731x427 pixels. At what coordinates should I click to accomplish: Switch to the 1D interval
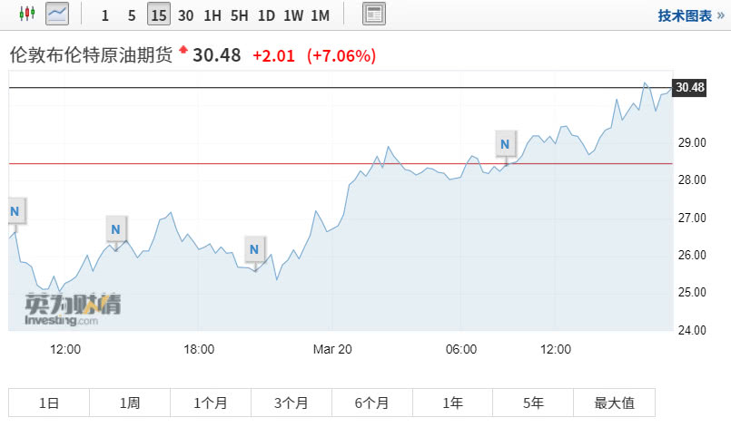[266, 15]
